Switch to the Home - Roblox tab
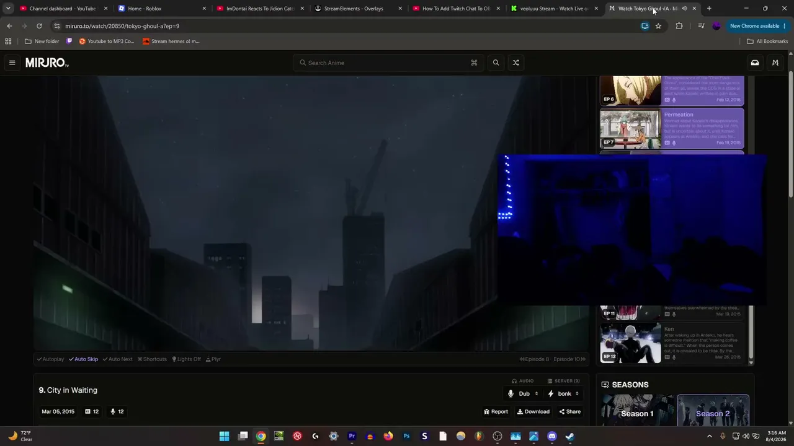Screen dimensions: 794x446 point(163,9)
